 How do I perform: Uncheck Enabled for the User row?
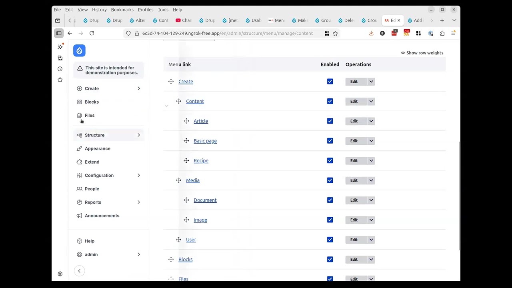pos(330,240)
